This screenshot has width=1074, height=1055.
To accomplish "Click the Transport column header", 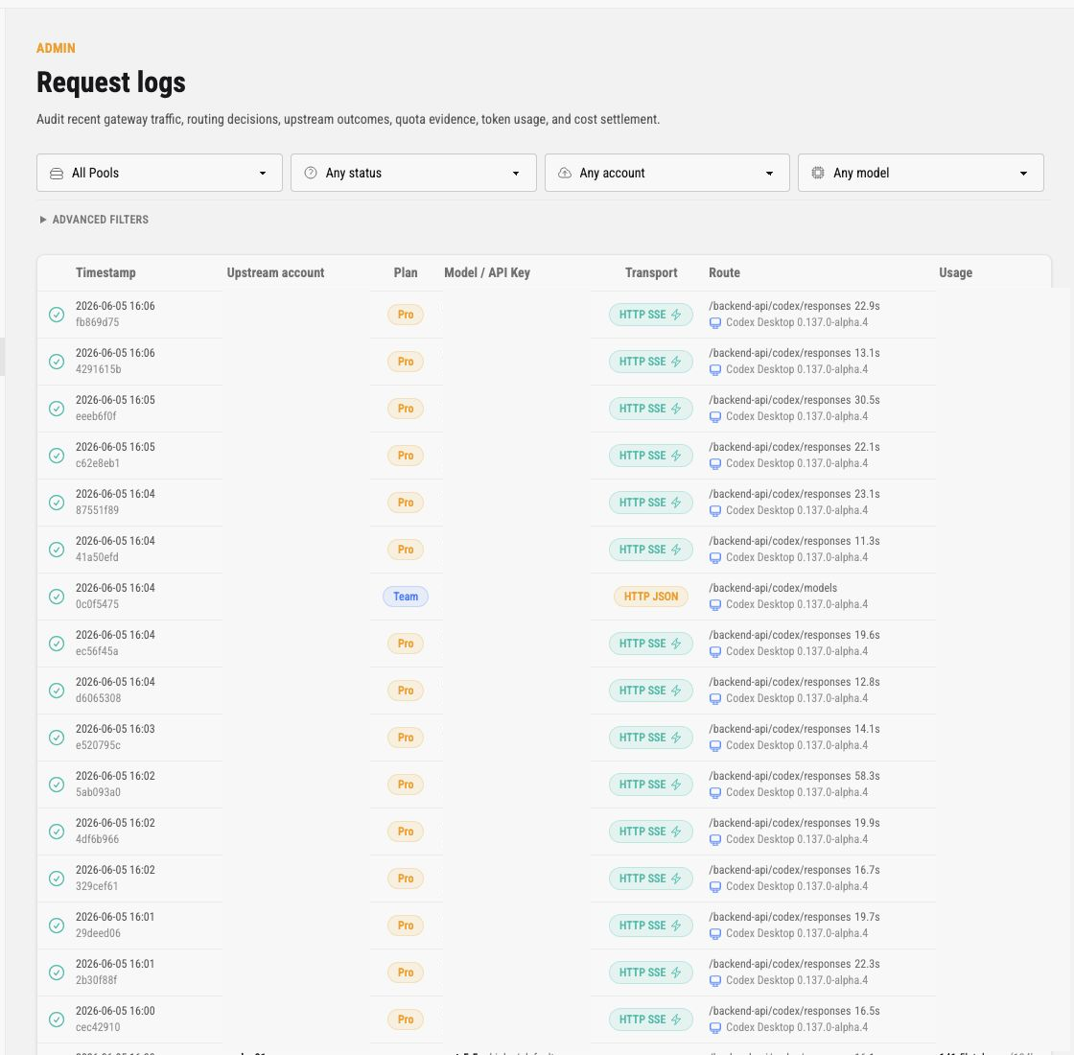I will [x=651, y=272].
